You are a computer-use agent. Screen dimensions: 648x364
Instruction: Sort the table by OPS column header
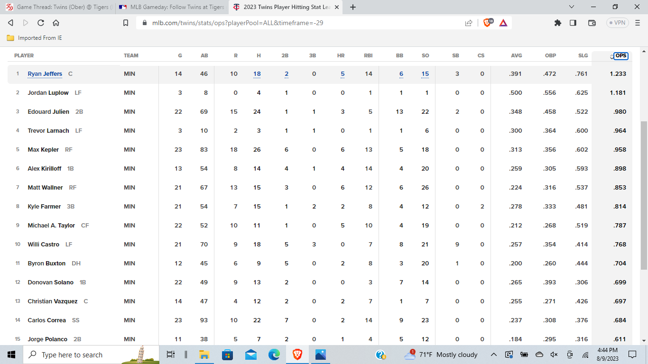[x=620, y=55]
